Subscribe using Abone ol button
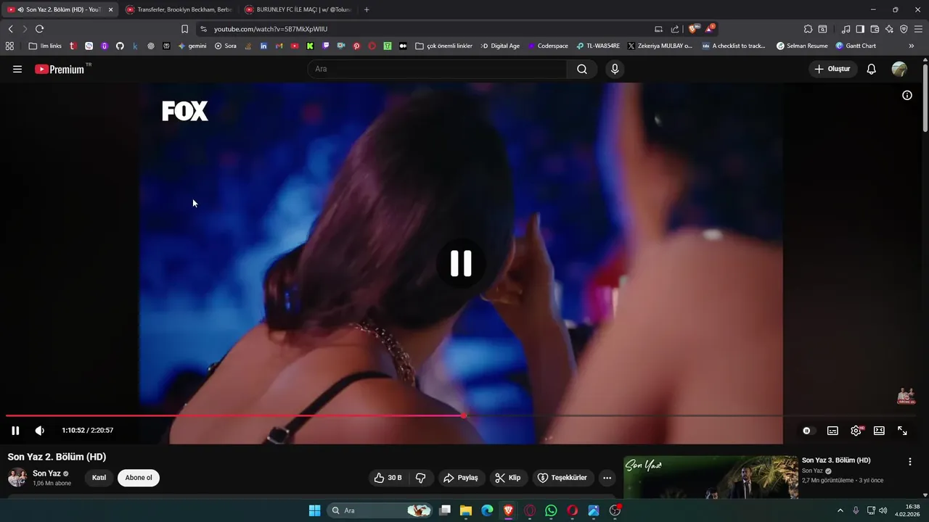Image resolution: width=929 pixels, height=522 pixels. [x=139, y=478]
